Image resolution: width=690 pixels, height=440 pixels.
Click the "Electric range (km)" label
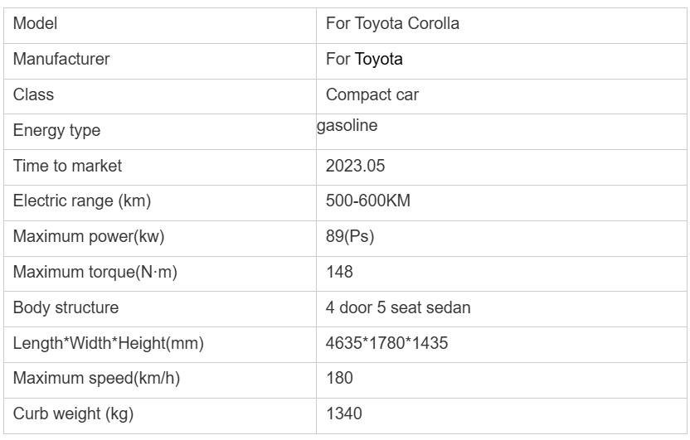click(x=82, y=201)
